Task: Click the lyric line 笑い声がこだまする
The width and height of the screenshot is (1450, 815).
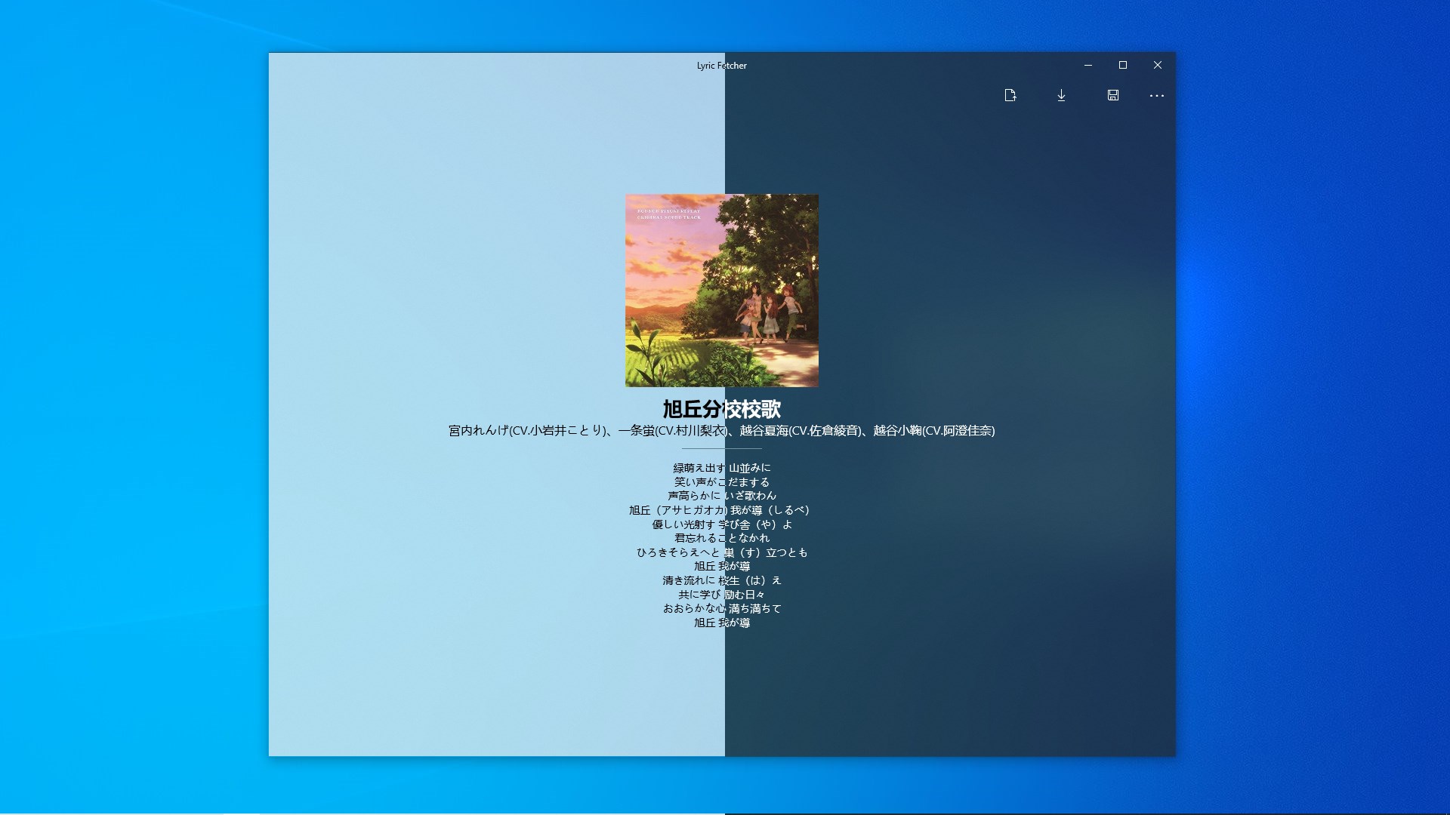Action: tap(721, 482)
